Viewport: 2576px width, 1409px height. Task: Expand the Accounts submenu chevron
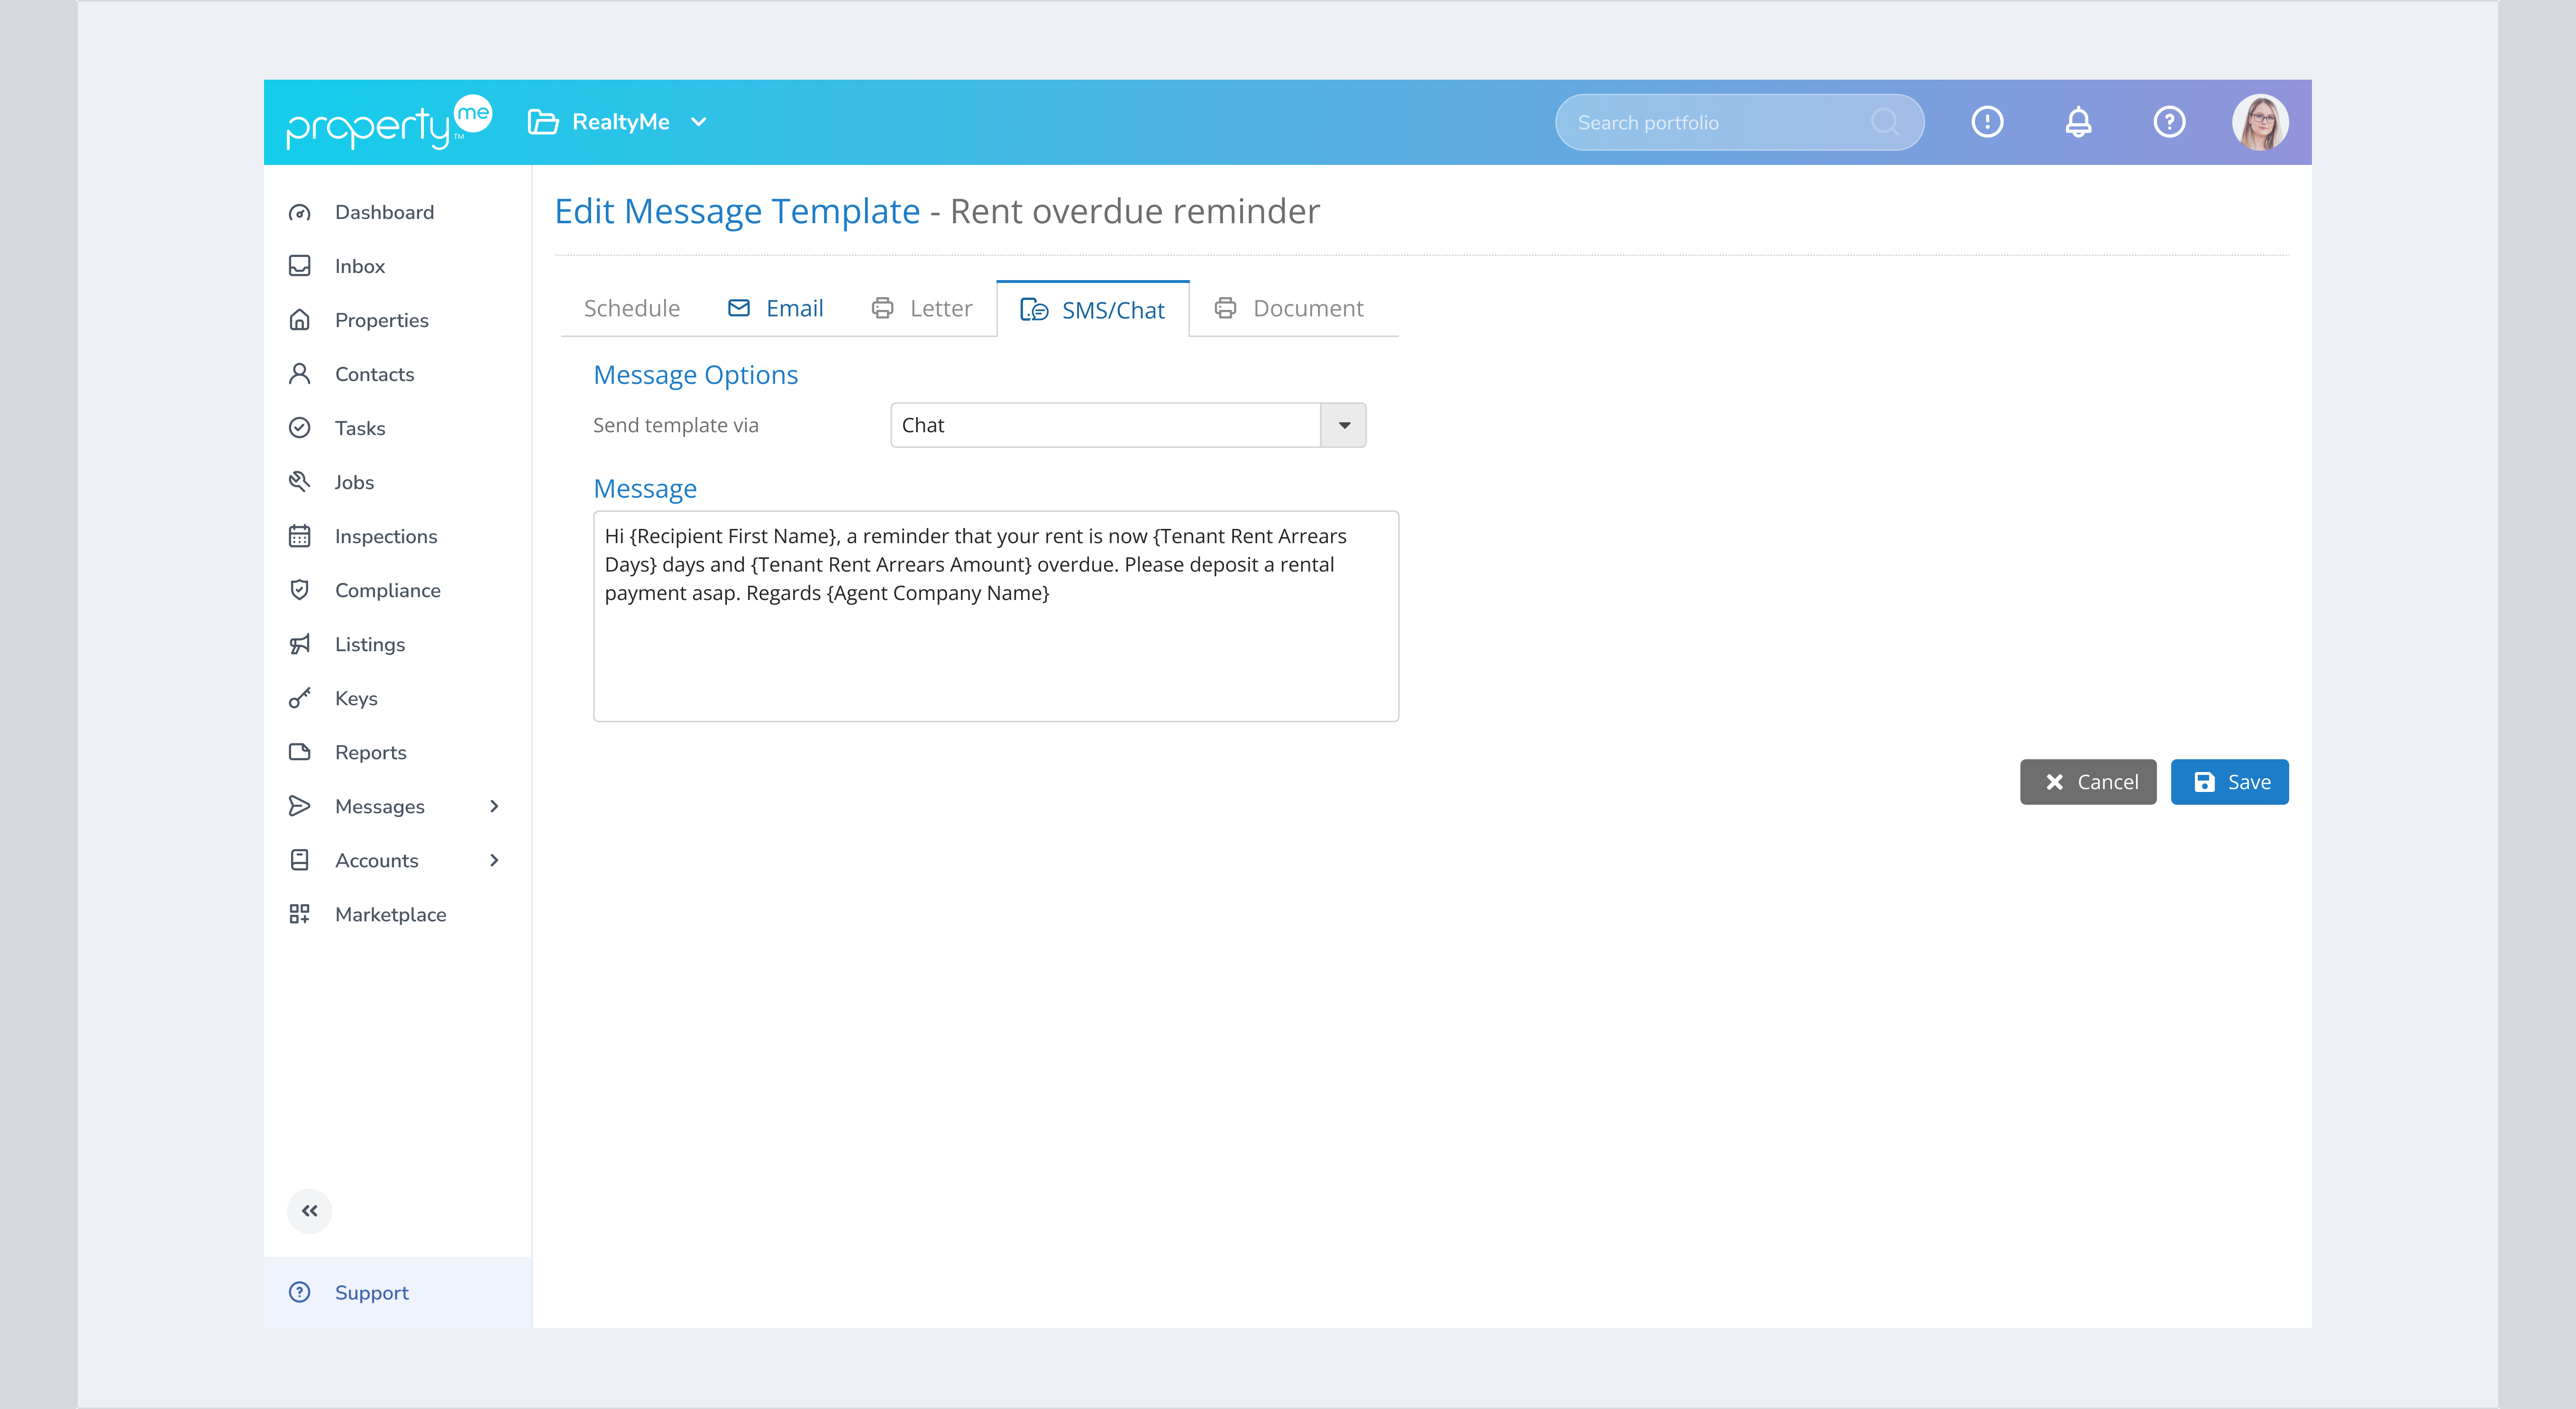click(494, 860)
